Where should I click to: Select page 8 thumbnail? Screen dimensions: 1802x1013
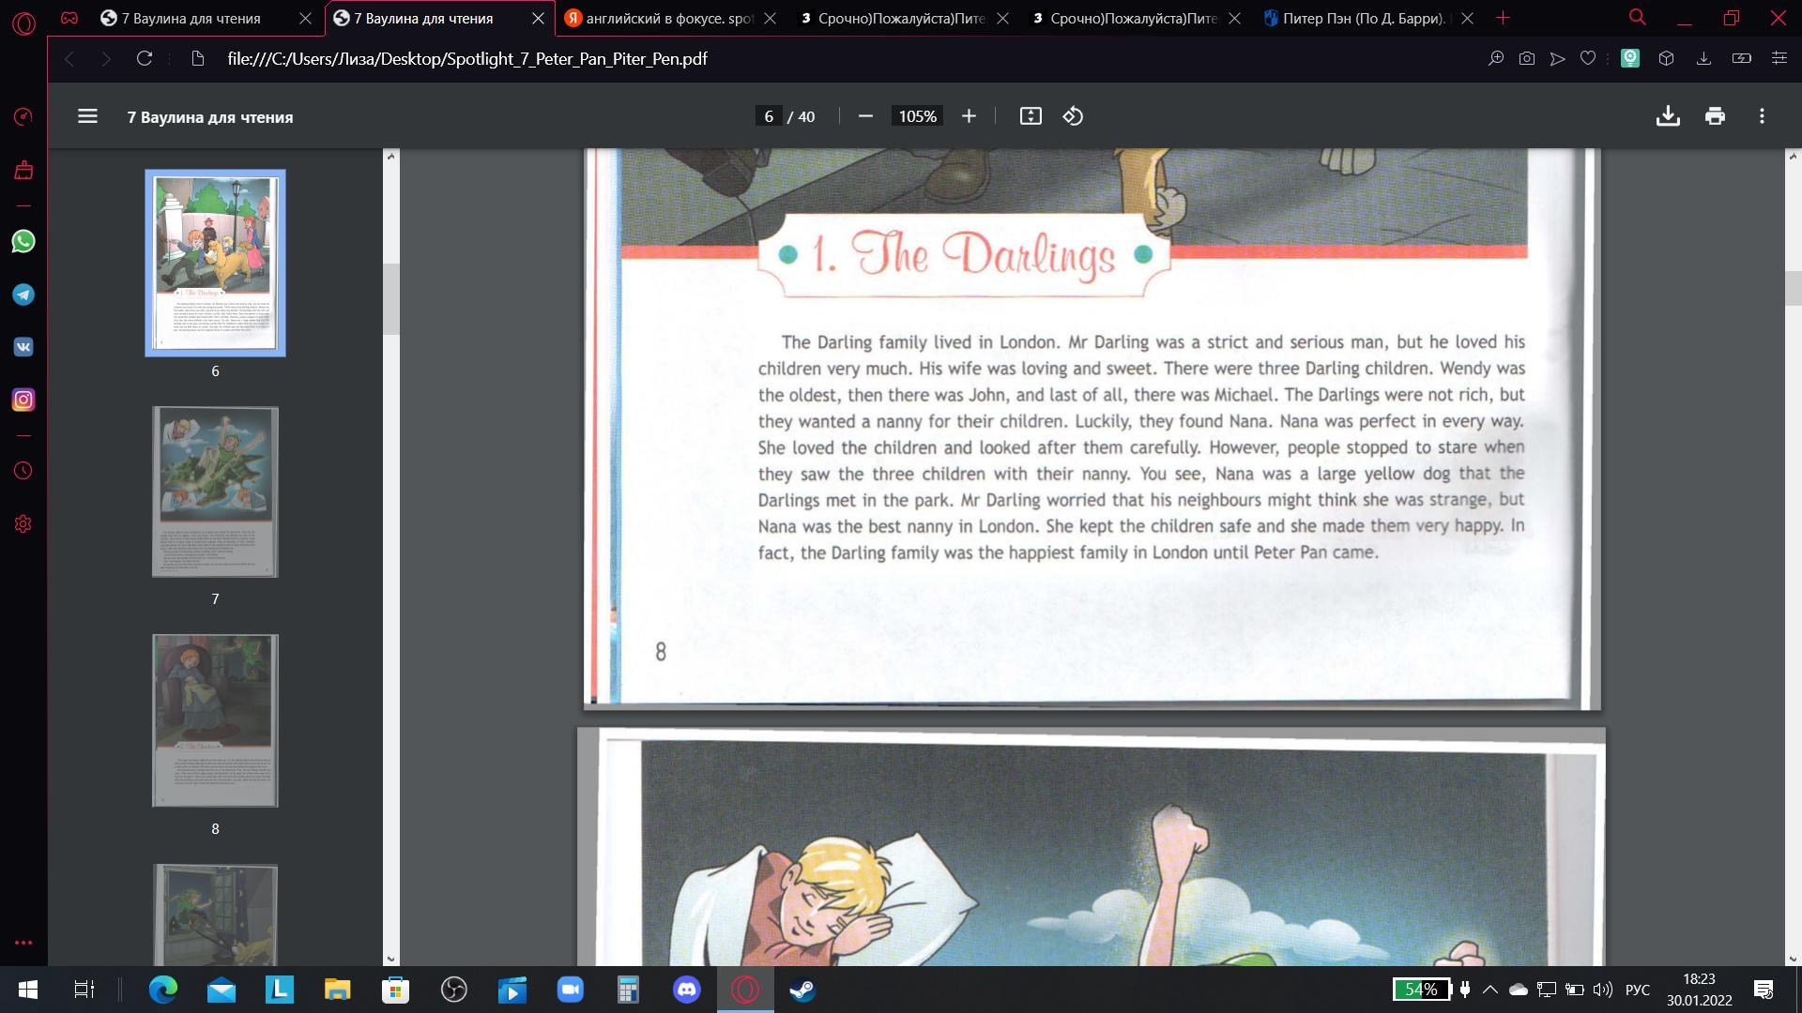[x=215, y=720]
